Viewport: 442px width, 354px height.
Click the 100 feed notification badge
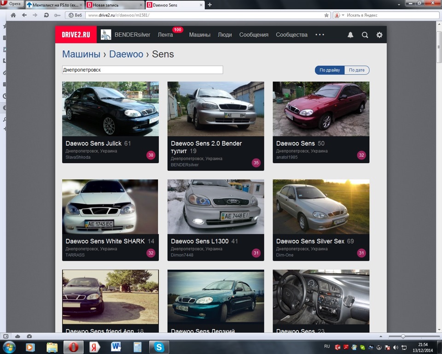pos(178,29)
